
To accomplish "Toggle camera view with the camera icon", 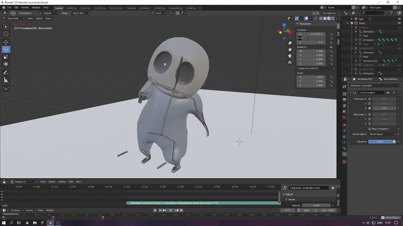I will click(x=290, y=56).
